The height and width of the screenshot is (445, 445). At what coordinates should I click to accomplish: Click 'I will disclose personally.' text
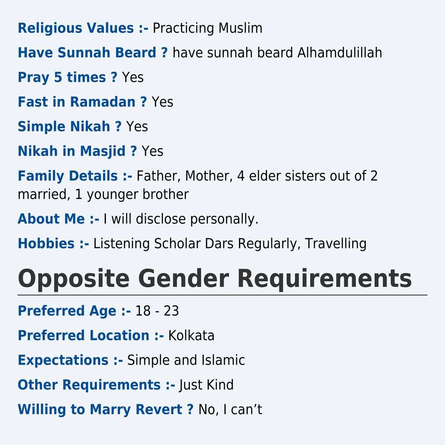(x=181, y=219)
